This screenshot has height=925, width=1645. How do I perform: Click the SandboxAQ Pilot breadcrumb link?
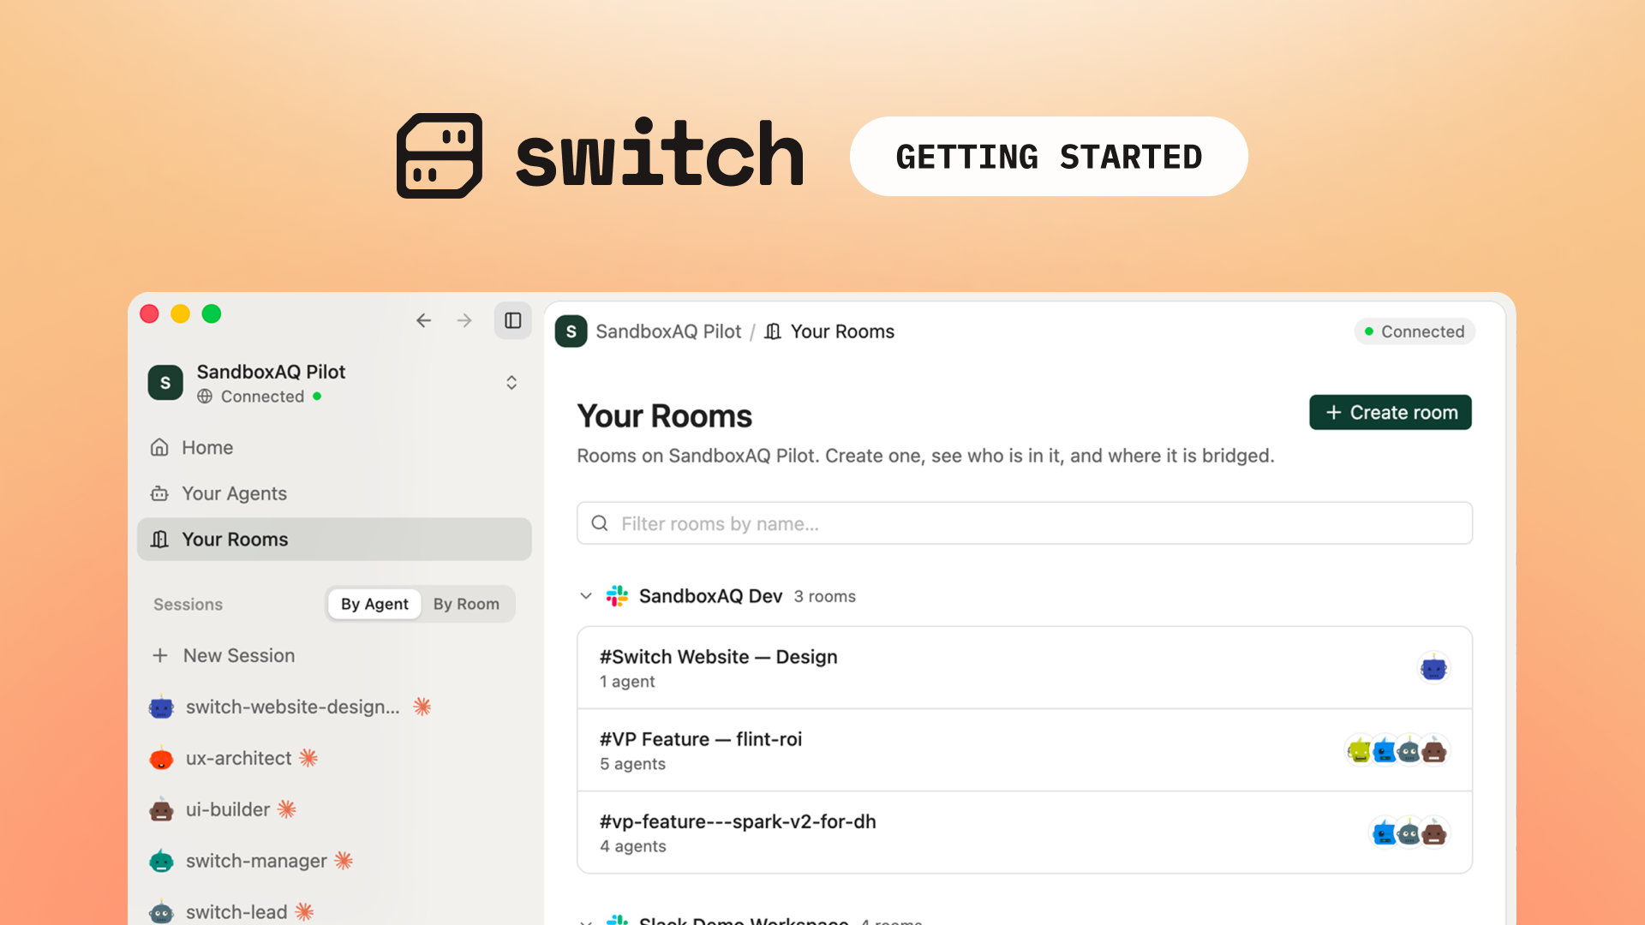(x=668, y=331)
